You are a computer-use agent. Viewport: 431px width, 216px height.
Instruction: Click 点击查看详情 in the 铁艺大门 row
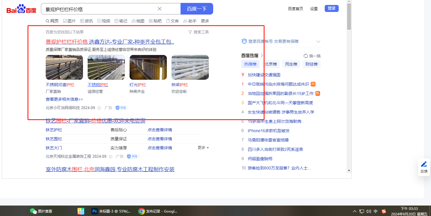[160, 148]
